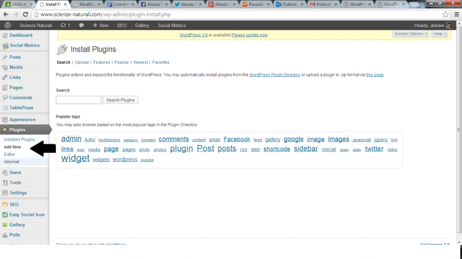Bookmark the page with the star icon
The height and width of the screenshot is (259, 462).
pos(446,15)
